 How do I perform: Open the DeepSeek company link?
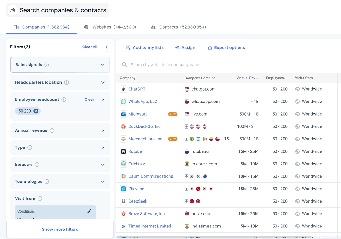pyautogui.click(x=138, y=201)
